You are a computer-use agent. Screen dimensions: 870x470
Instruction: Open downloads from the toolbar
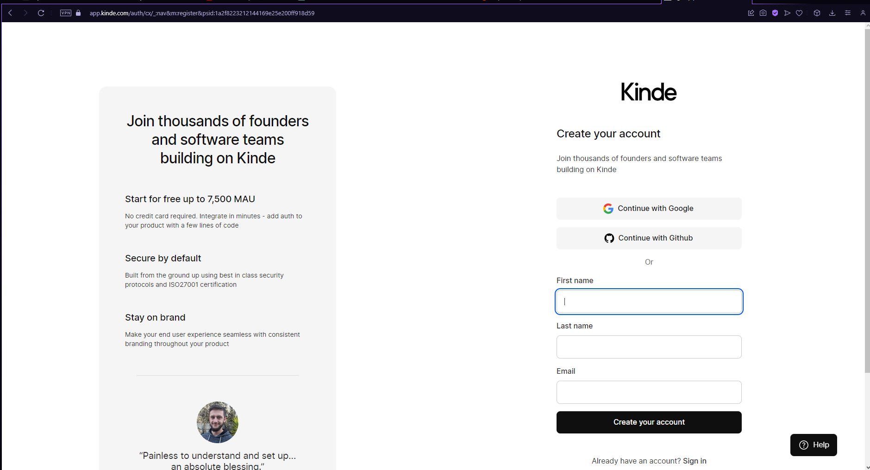pyautogui.click(x=832, y=13)
